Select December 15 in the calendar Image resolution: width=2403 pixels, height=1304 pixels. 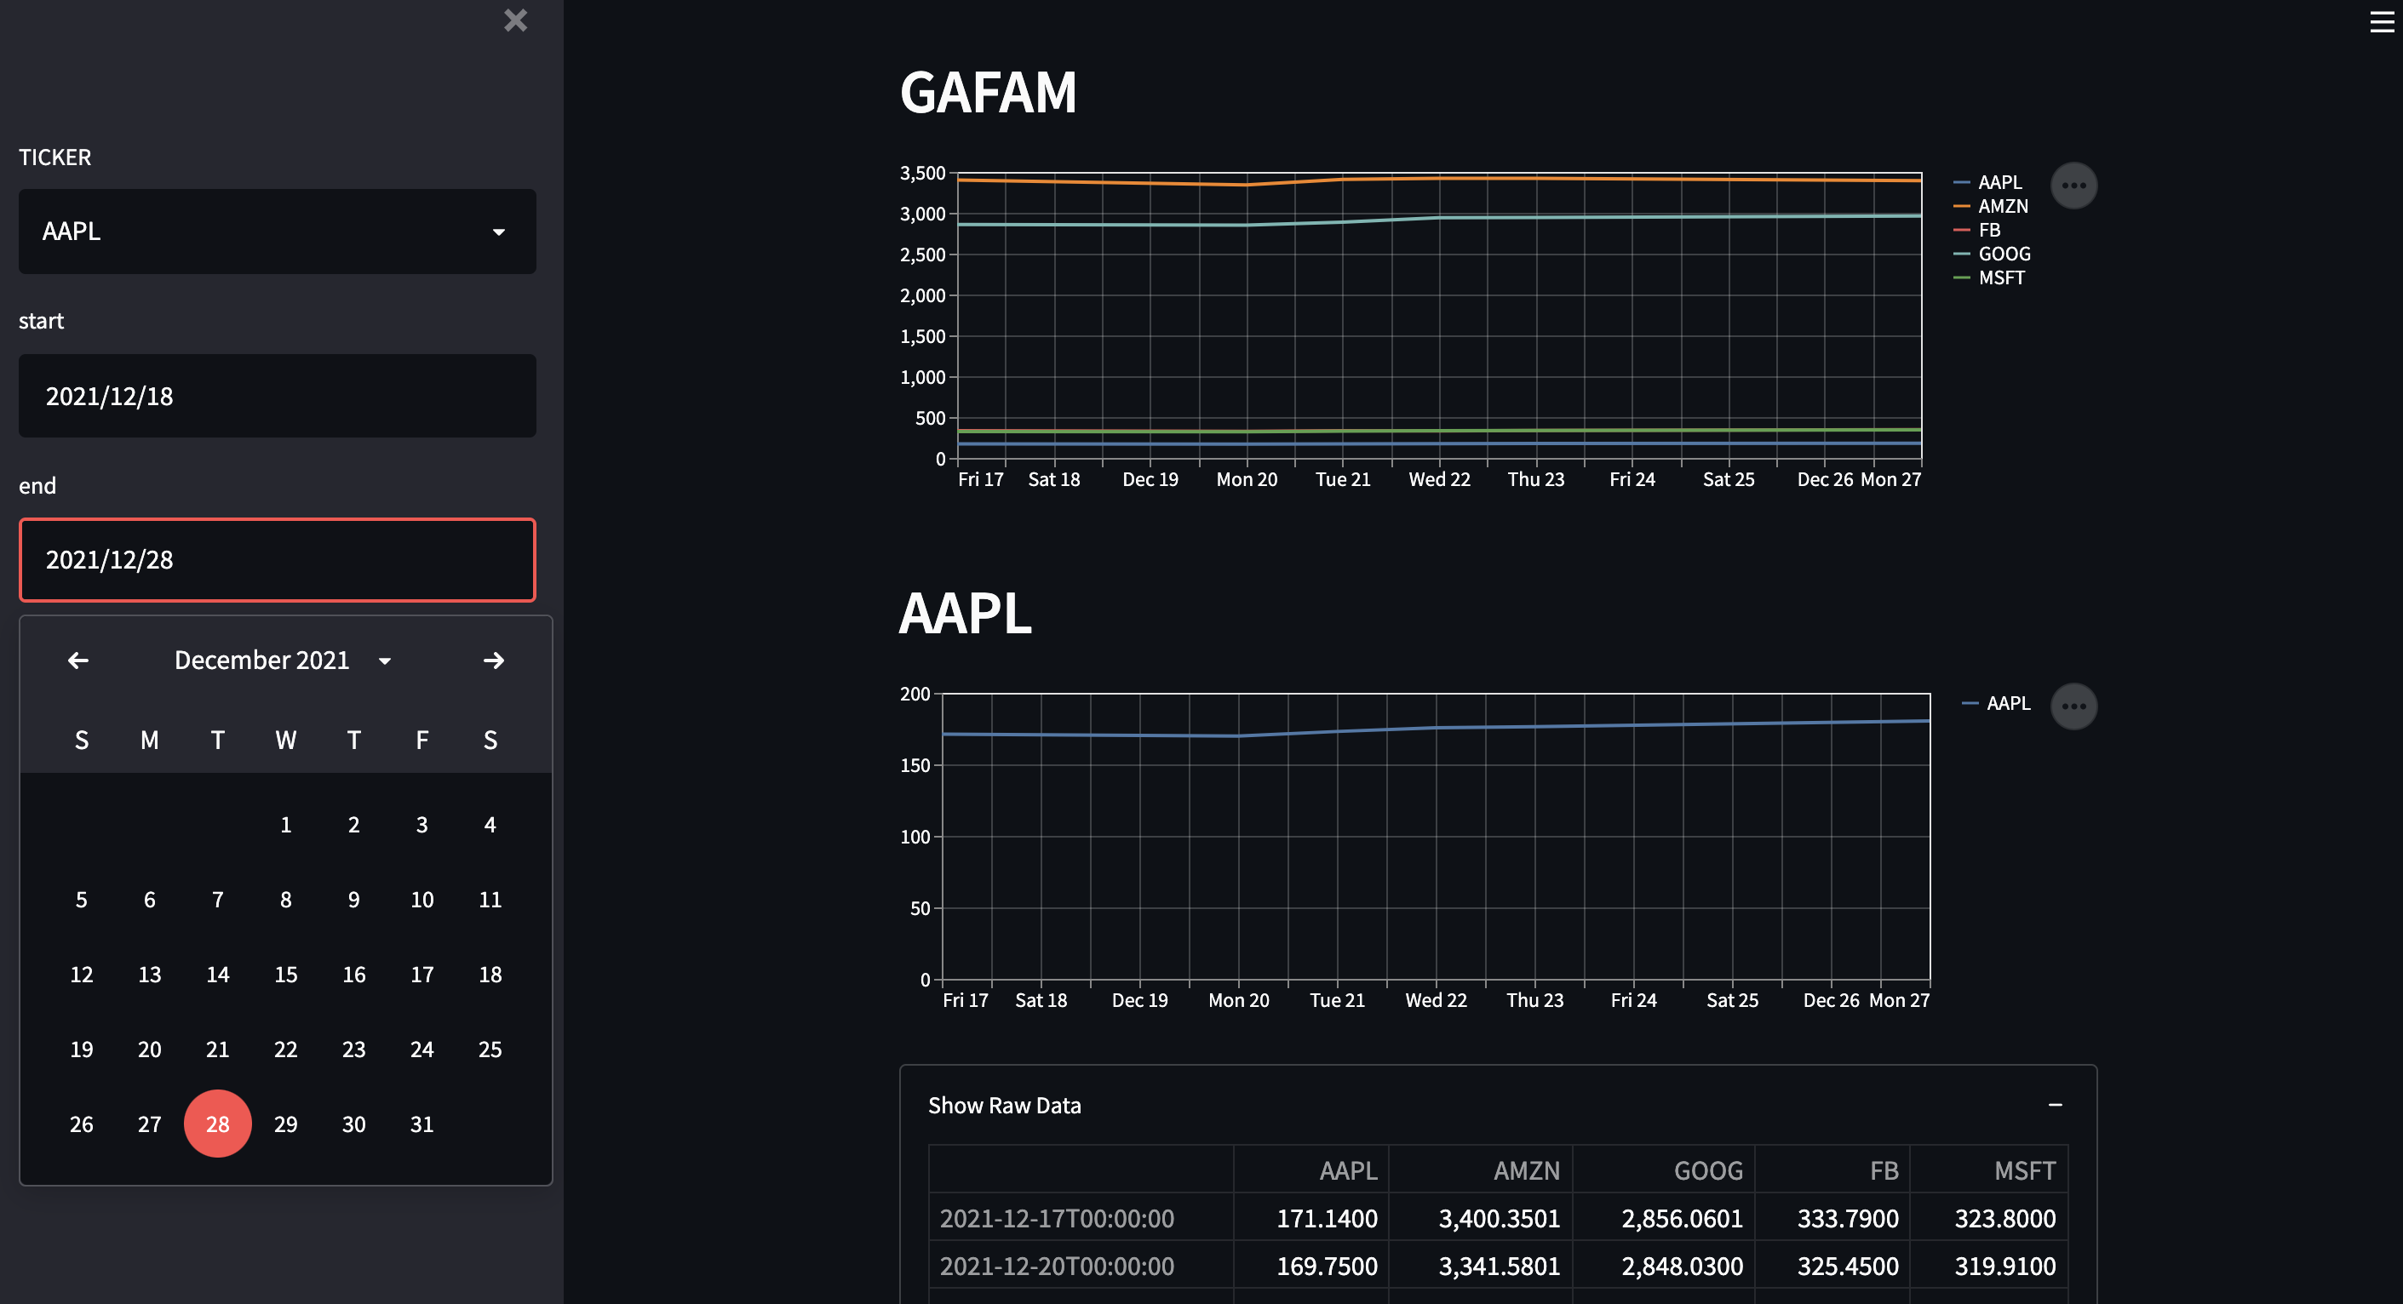[x=285, y=975]
